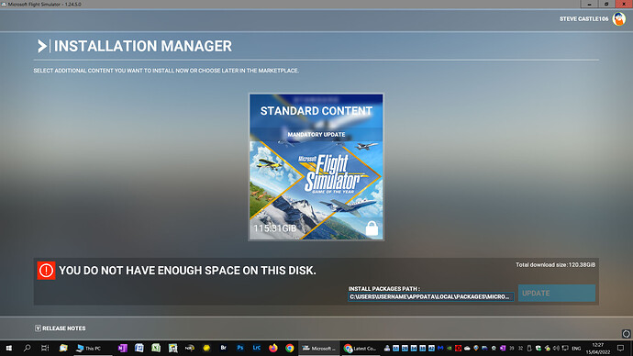This screenshot has height=356, width=633.
Task: Click the Steve Castle106 username
Action: 583,19
